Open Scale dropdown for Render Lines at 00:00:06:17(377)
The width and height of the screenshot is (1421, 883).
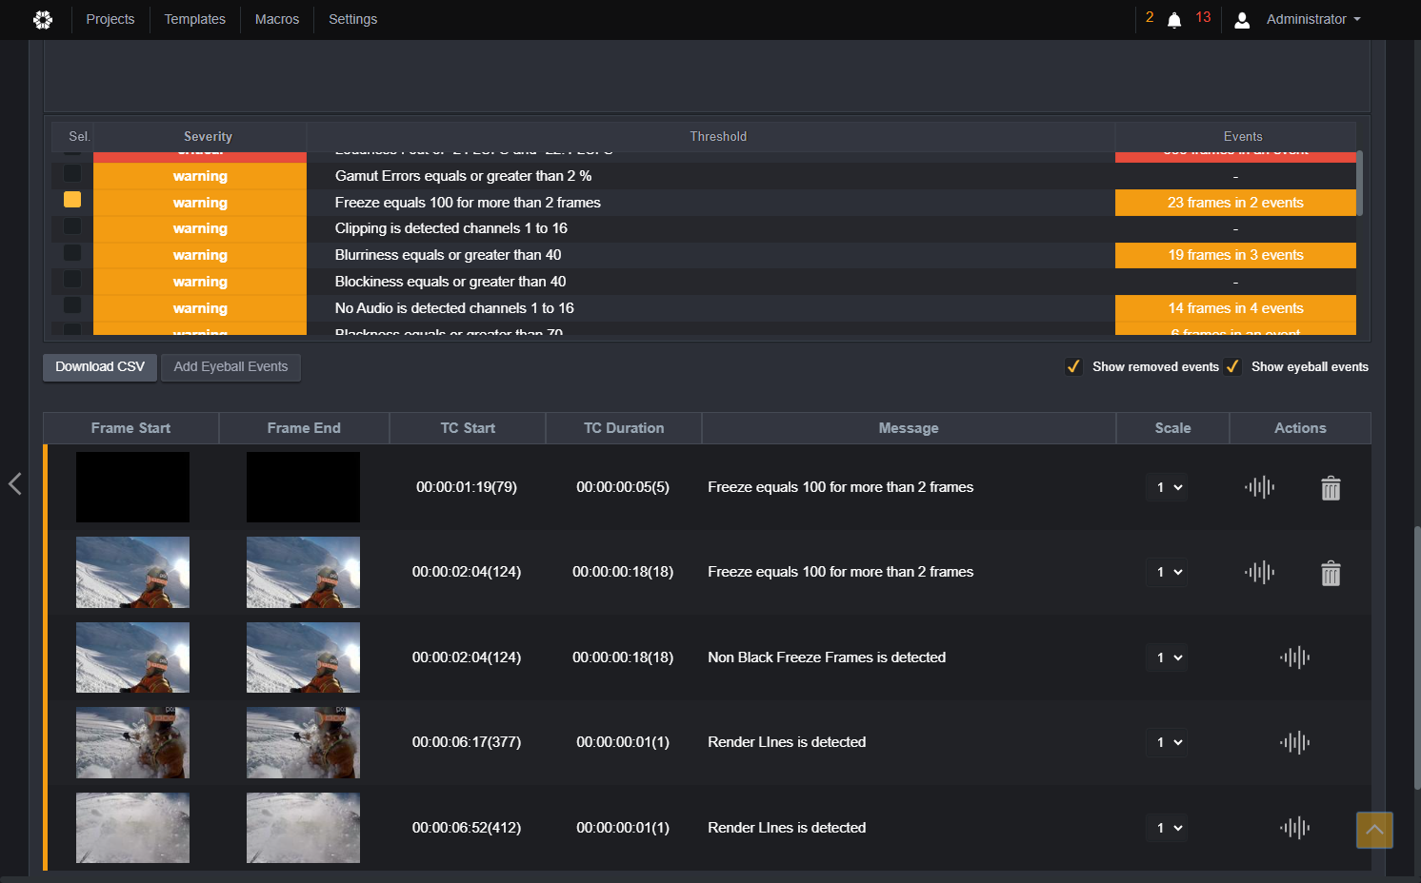point(1168,742)
